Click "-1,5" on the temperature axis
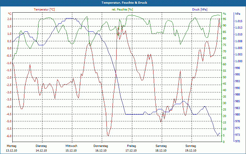Image resolution: width=246 pixels, height=154 pixels. 9,70
